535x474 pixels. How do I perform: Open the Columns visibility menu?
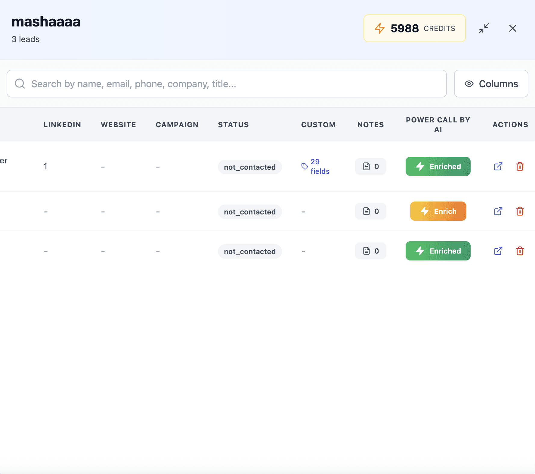click(x=491, y=84)
